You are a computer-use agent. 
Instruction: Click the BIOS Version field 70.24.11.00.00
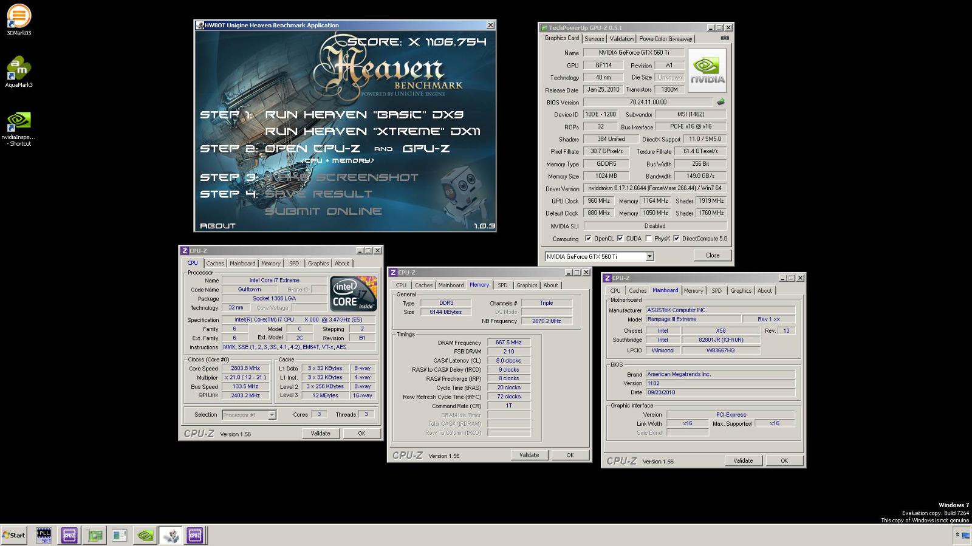tap(648, 102)
